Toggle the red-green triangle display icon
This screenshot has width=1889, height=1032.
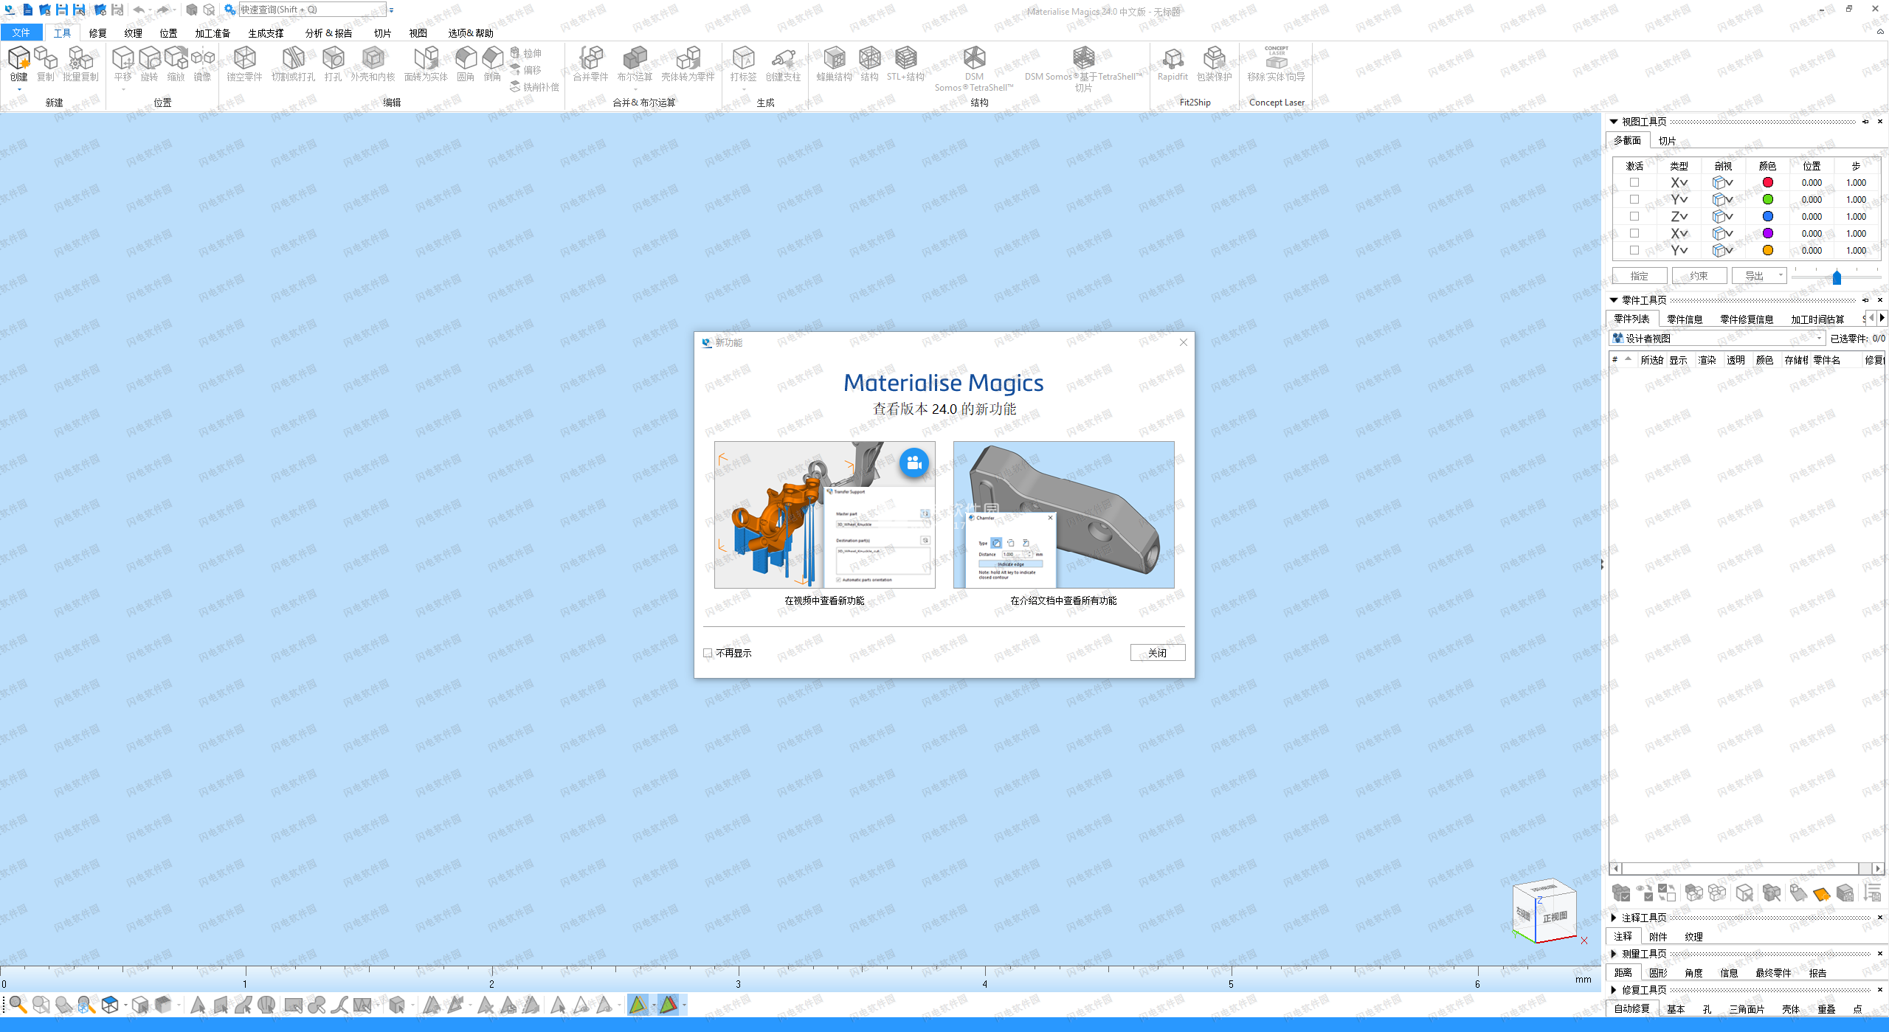point(668,1004)
